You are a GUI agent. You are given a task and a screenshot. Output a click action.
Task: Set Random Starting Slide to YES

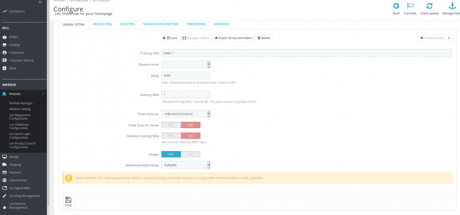click(171, 136)
